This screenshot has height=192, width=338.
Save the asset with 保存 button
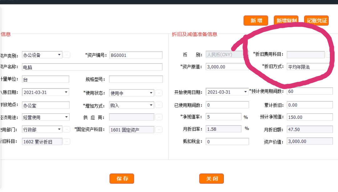122,179
